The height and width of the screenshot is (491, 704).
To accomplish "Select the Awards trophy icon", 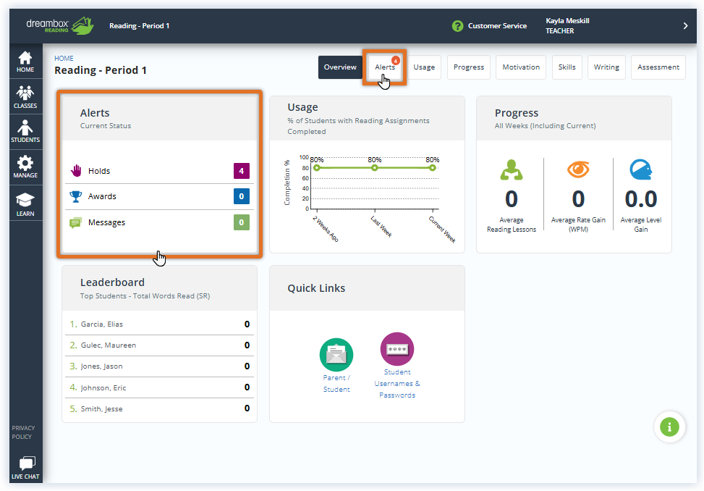I will (78, 196).
